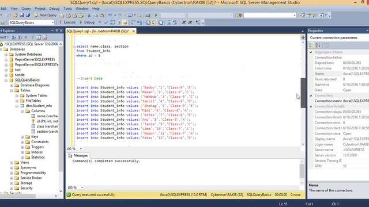Collapse the SQLQueryBasics database node
The height and width of the screenshot is (207, 369).
click(6, 80)
